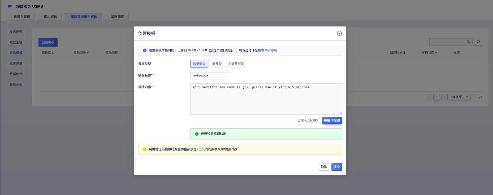Open the 10 条/页 page size dropdown
Viewport: 493px width, 195px height.
pyautogui.click(x=460, y=97)
